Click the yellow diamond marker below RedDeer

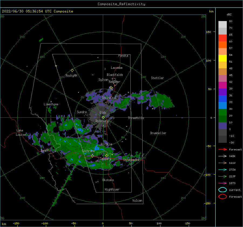(x=111, y=88)
